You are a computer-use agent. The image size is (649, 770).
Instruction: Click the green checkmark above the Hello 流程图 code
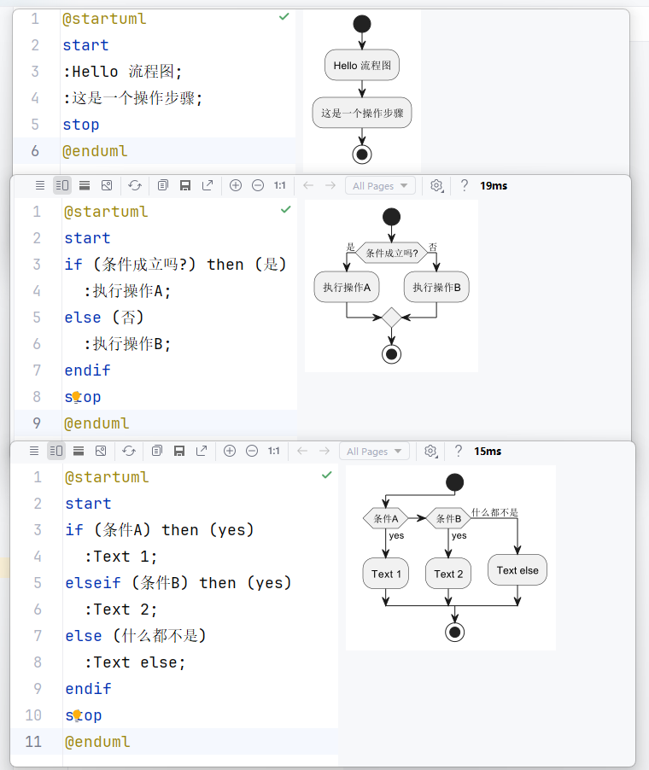point(284,17)
